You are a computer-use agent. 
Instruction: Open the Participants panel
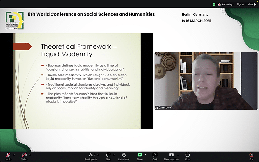point(92,155)
